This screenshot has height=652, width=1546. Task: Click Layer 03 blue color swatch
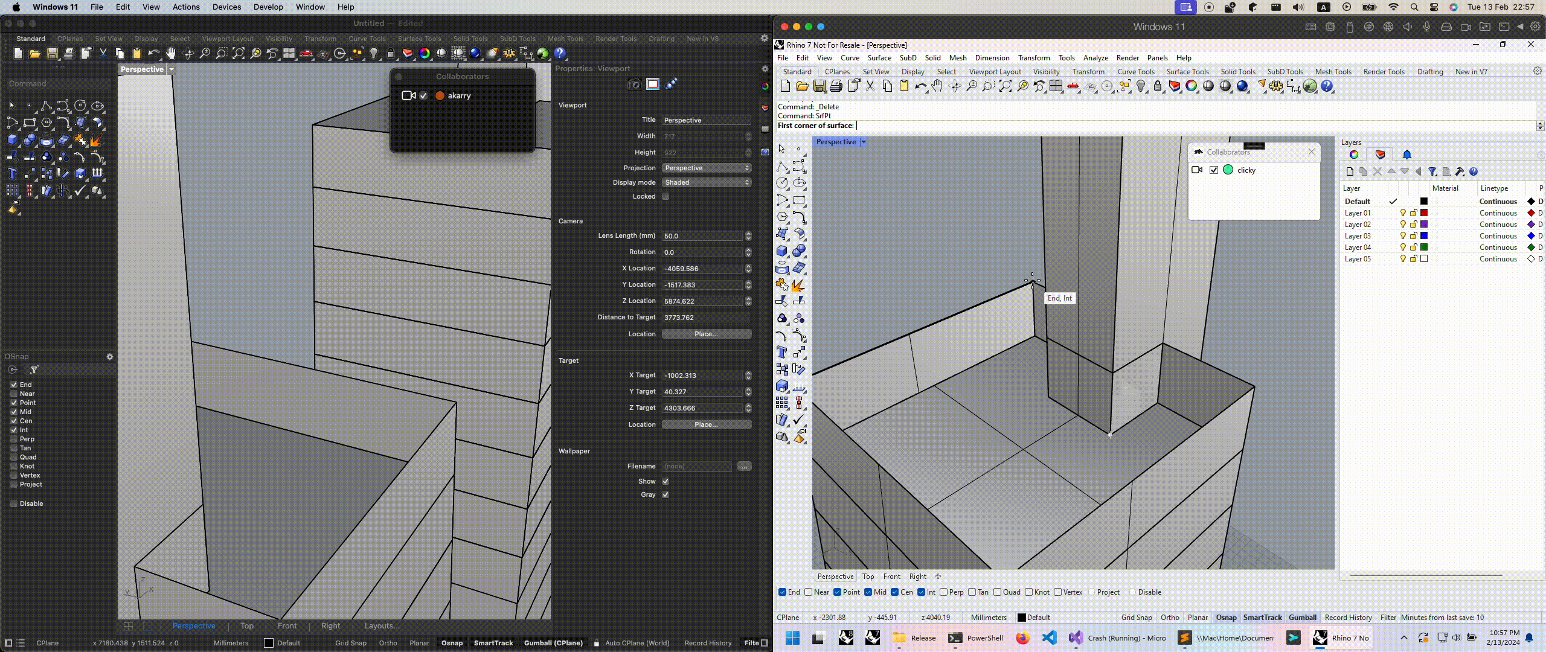[1424, 236]
